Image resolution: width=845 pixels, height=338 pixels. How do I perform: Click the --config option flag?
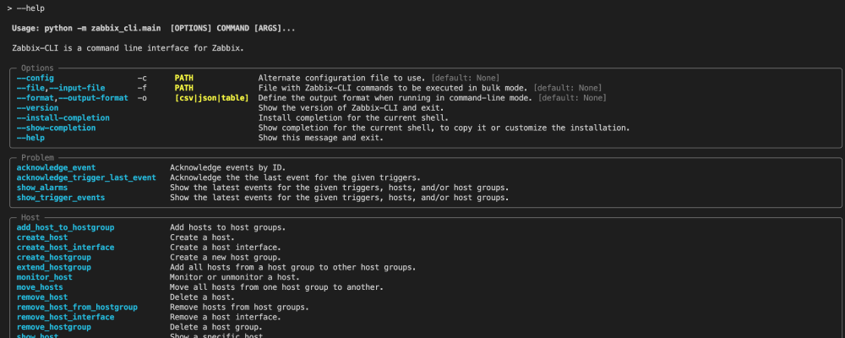click(x=35, y=78)
